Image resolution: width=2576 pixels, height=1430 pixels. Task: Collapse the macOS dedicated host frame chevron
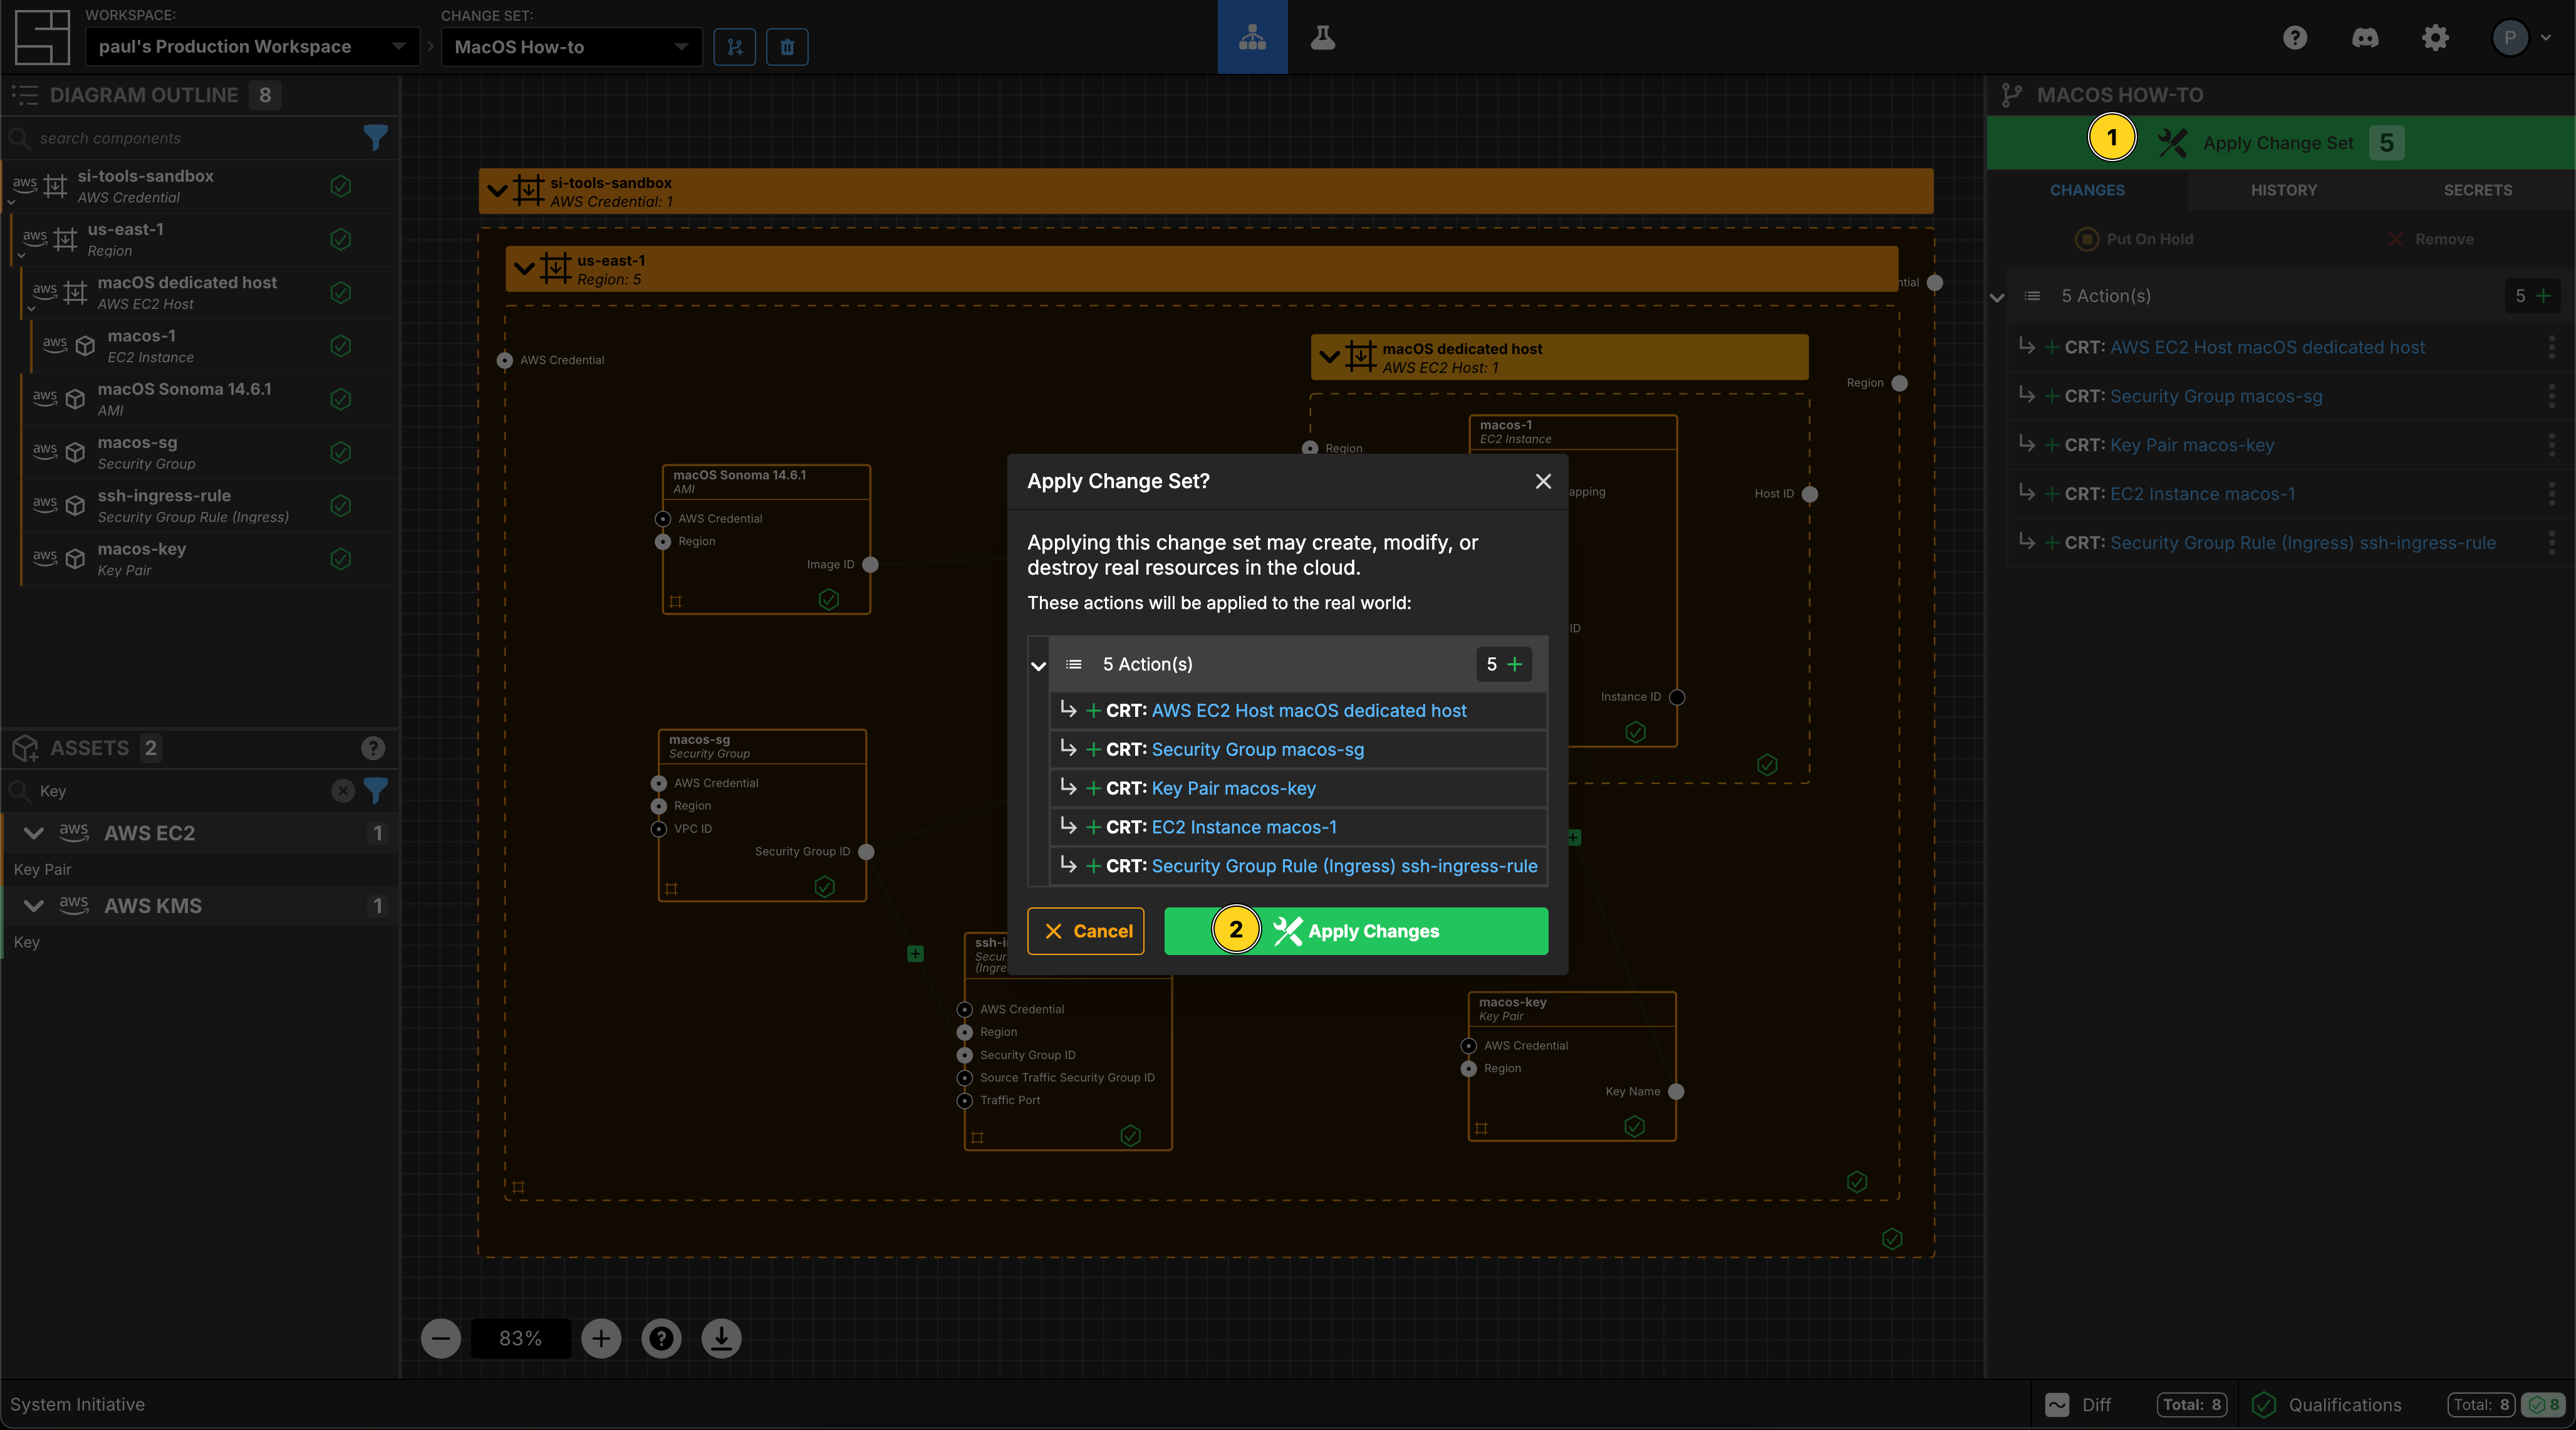[x=1330, y=356]
